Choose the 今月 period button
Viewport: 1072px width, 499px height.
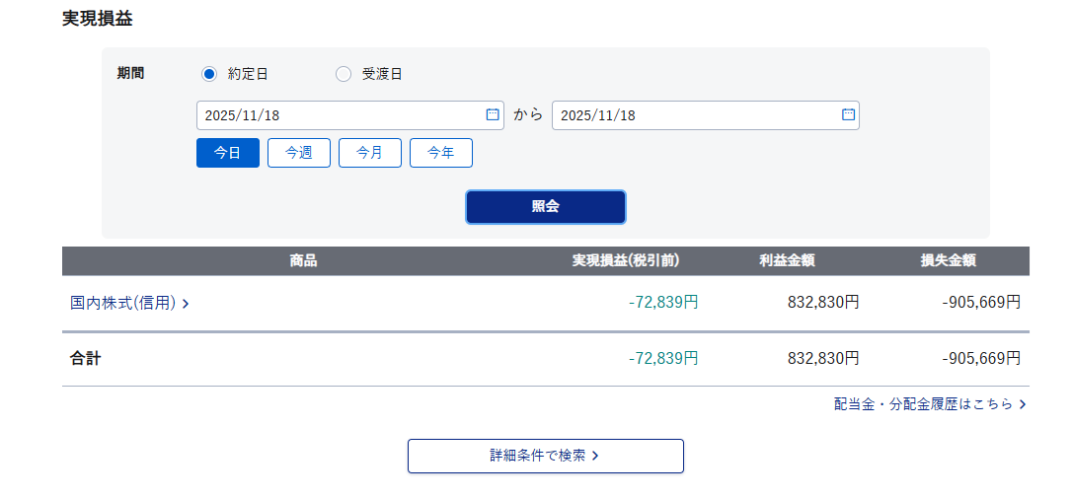coord(370,153)
